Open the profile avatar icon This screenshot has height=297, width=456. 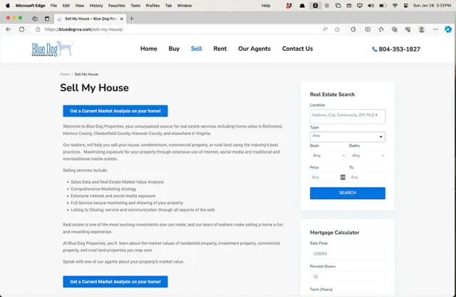421,29
